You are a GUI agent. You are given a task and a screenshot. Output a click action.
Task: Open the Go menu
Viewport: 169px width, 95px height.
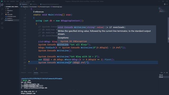[21, 1]
